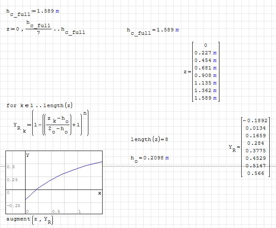The image size is (276, 228).
Task: Select the y axis label on plot
Action: (x=28, y=155)
